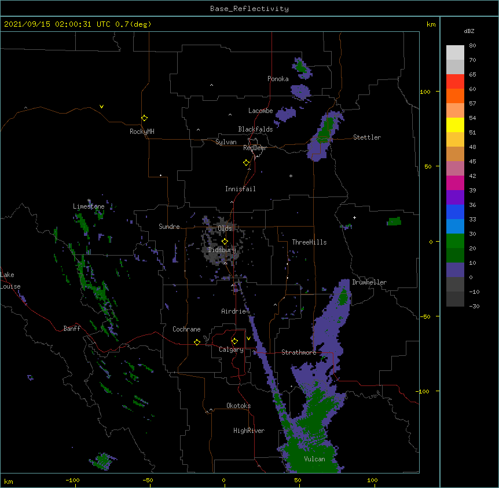Select the royal blue swatch between 36 and 33
The height and width of the screenshot is (488, 499).
pos(455,212)
